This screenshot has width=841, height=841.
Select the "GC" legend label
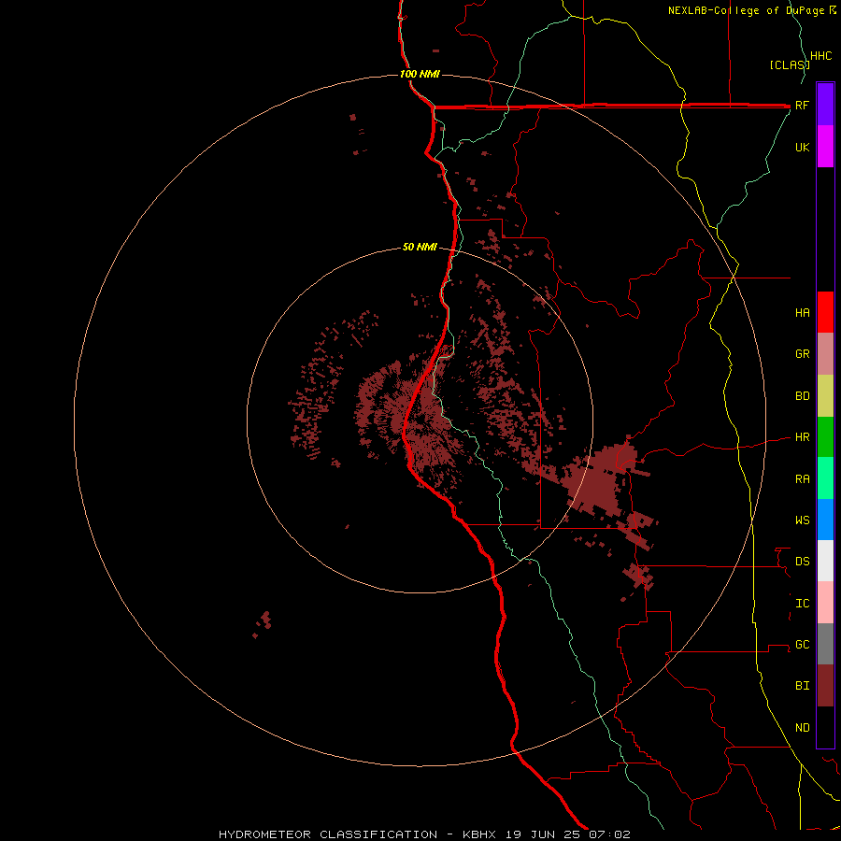pos(802,645)
